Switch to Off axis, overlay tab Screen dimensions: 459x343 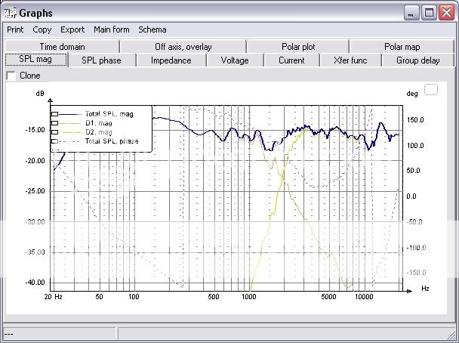click(x=183, y=47)
